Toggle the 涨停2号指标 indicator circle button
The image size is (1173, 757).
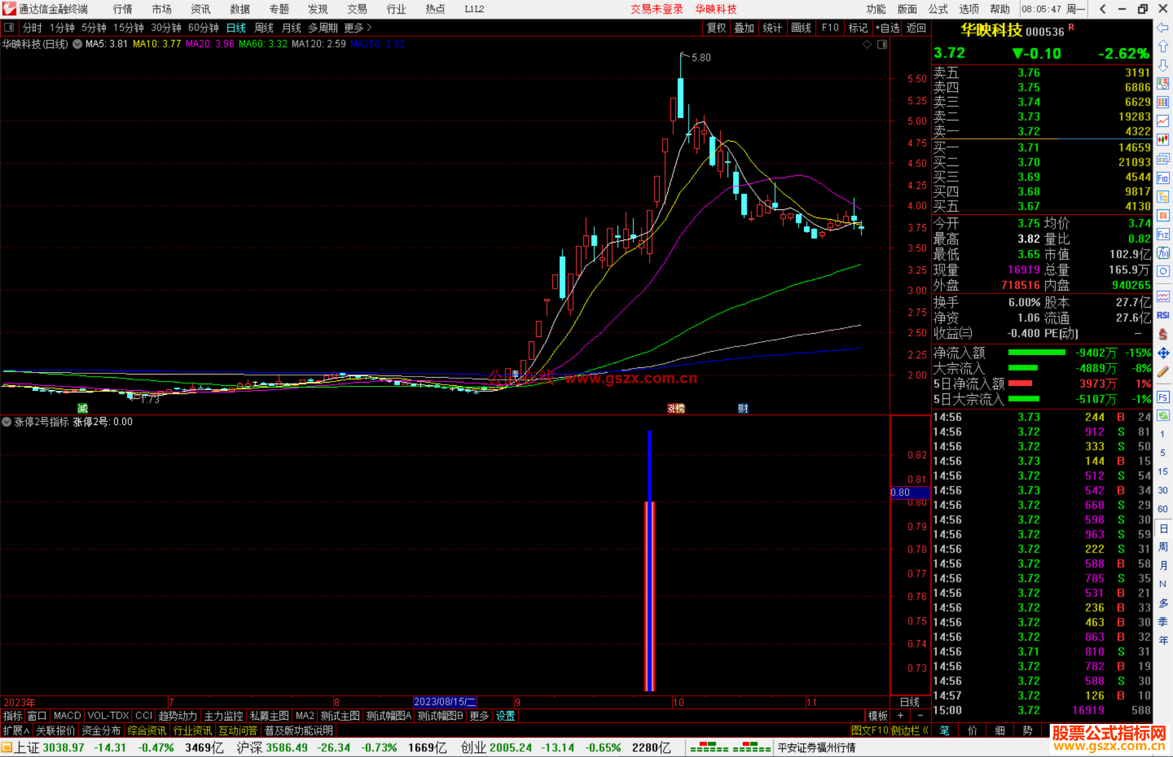click(x=7, y=422)
